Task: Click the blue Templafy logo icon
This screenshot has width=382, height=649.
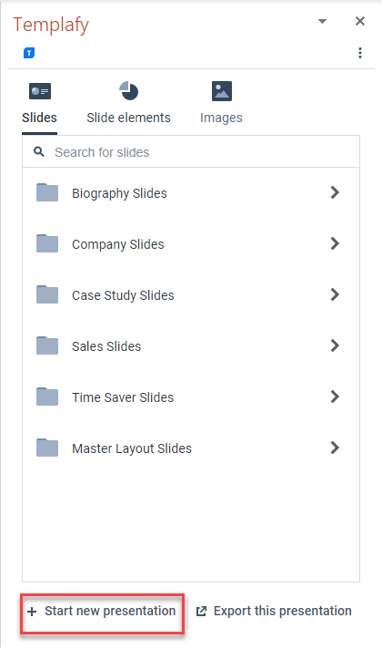Action: pyautogui.click(x=29, y=53)
